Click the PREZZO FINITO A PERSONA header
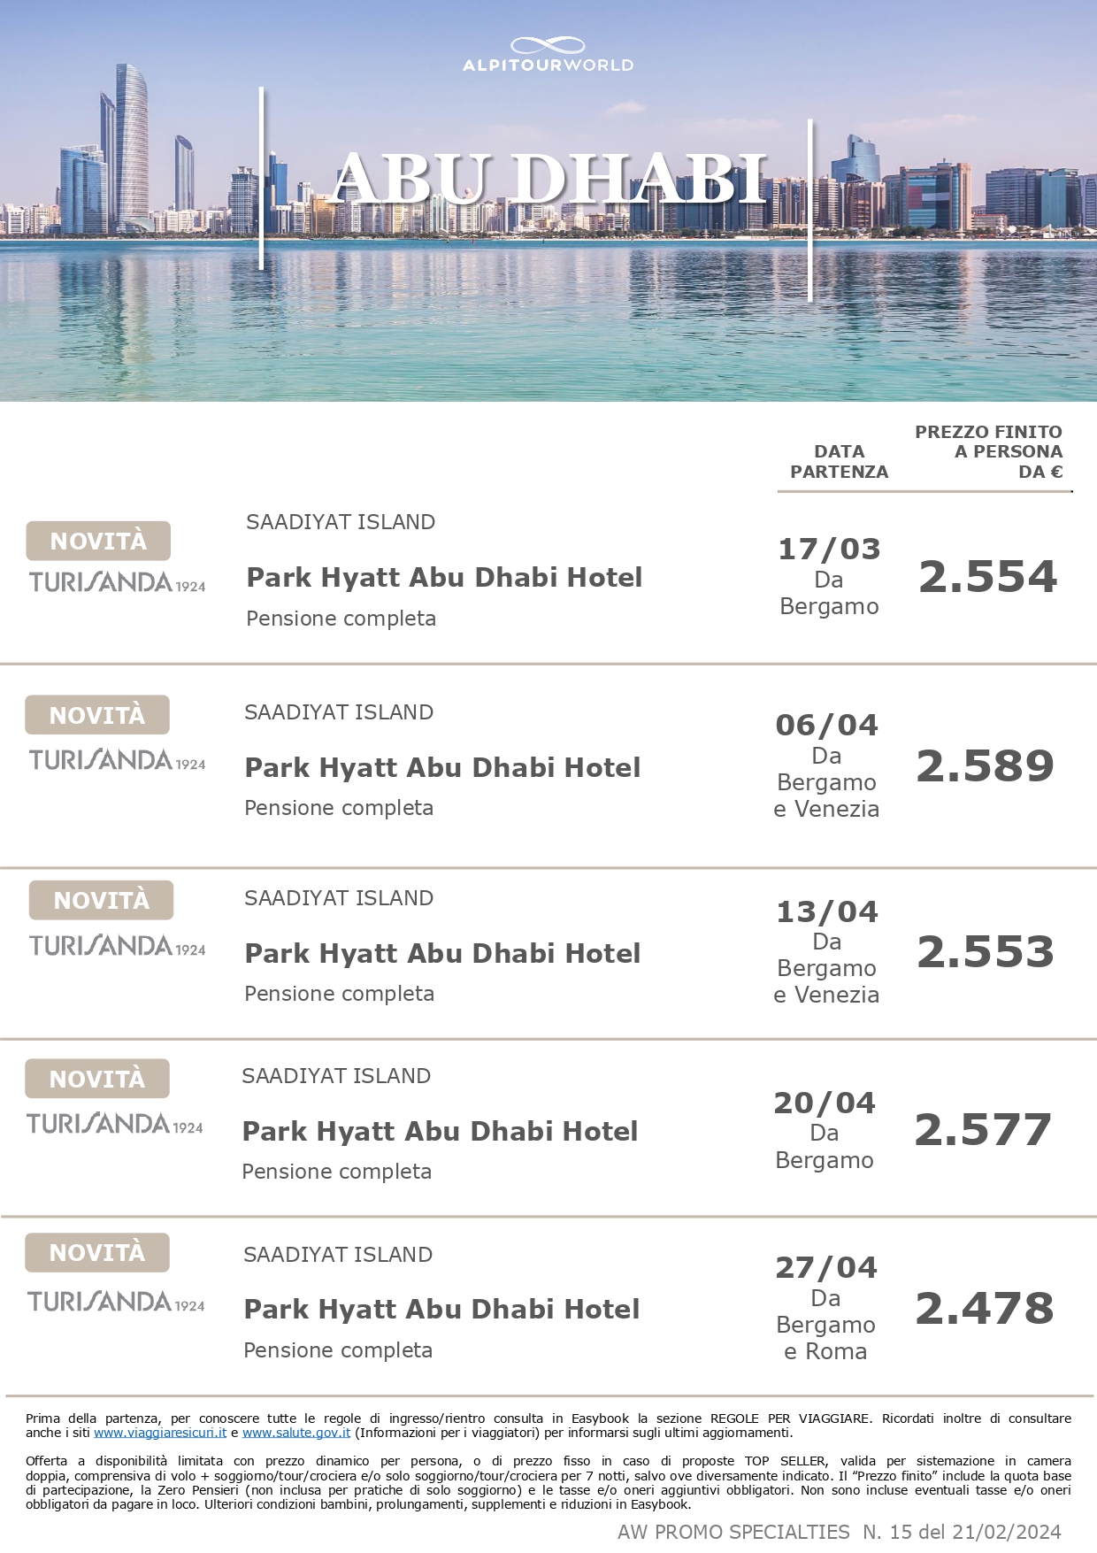This screenshot has width=1097, height=1553. pyautogui.click(x=988, y=451)
